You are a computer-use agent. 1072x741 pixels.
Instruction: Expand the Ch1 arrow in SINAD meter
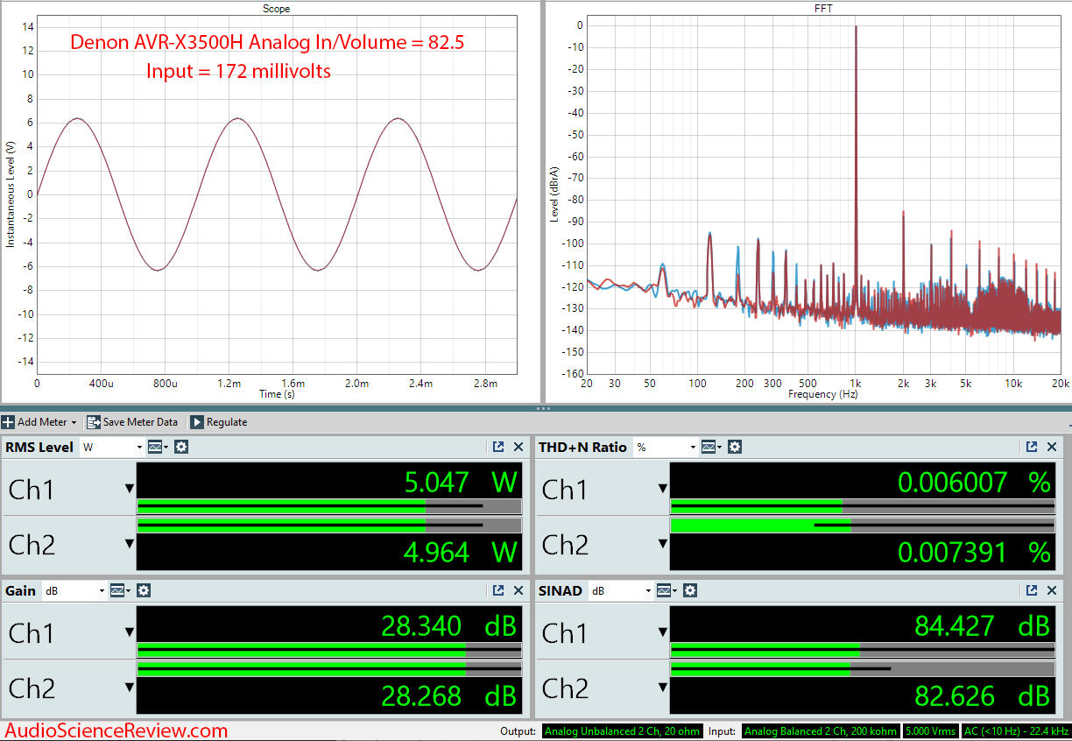pyautogui.click(x=663, y=632)
